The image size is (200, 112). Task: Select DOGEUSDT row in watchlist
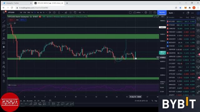181,35
